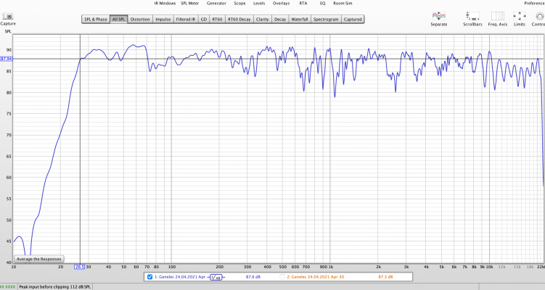Screen dimensions: 545x290
Task: Open the Filtered IR tab
Action: [x=186, y=20]
